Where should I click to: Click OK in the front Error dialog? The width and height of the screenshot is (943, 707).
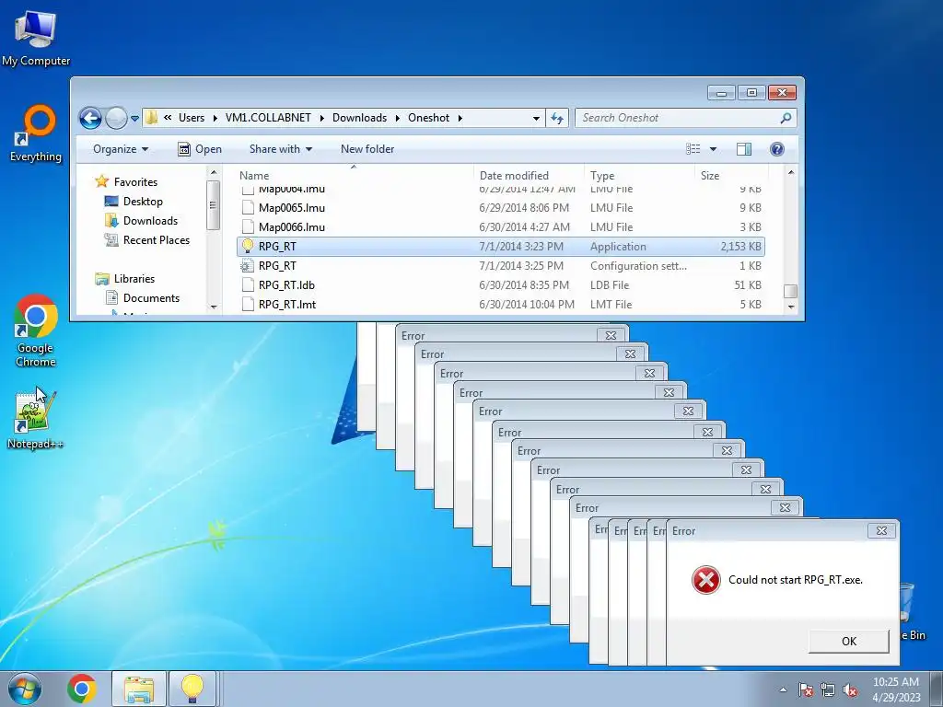coord(848,642)
